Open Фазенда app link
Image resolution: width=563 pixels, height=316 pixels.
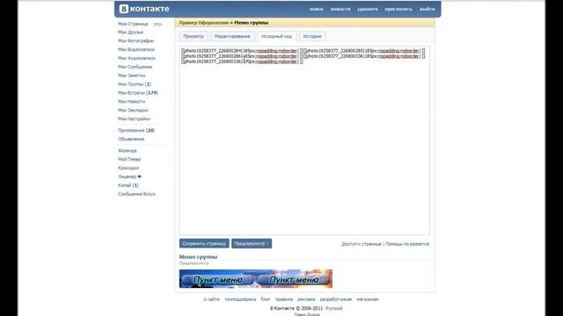click(127, 150)
